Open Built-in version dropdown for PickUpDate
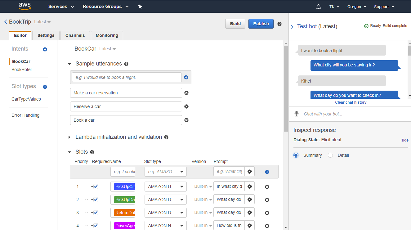Viewport: 411px width, 230px height. pos(203,200)
